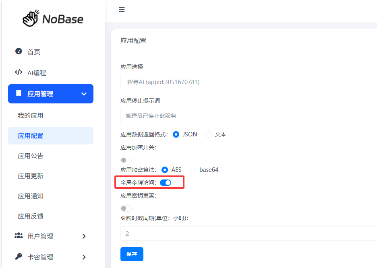Image resolution: width=377 pixels, height=268 pixels.
Task: Click the hamburger menu icon
Action: pyautogui.click(x=122, y=10)
